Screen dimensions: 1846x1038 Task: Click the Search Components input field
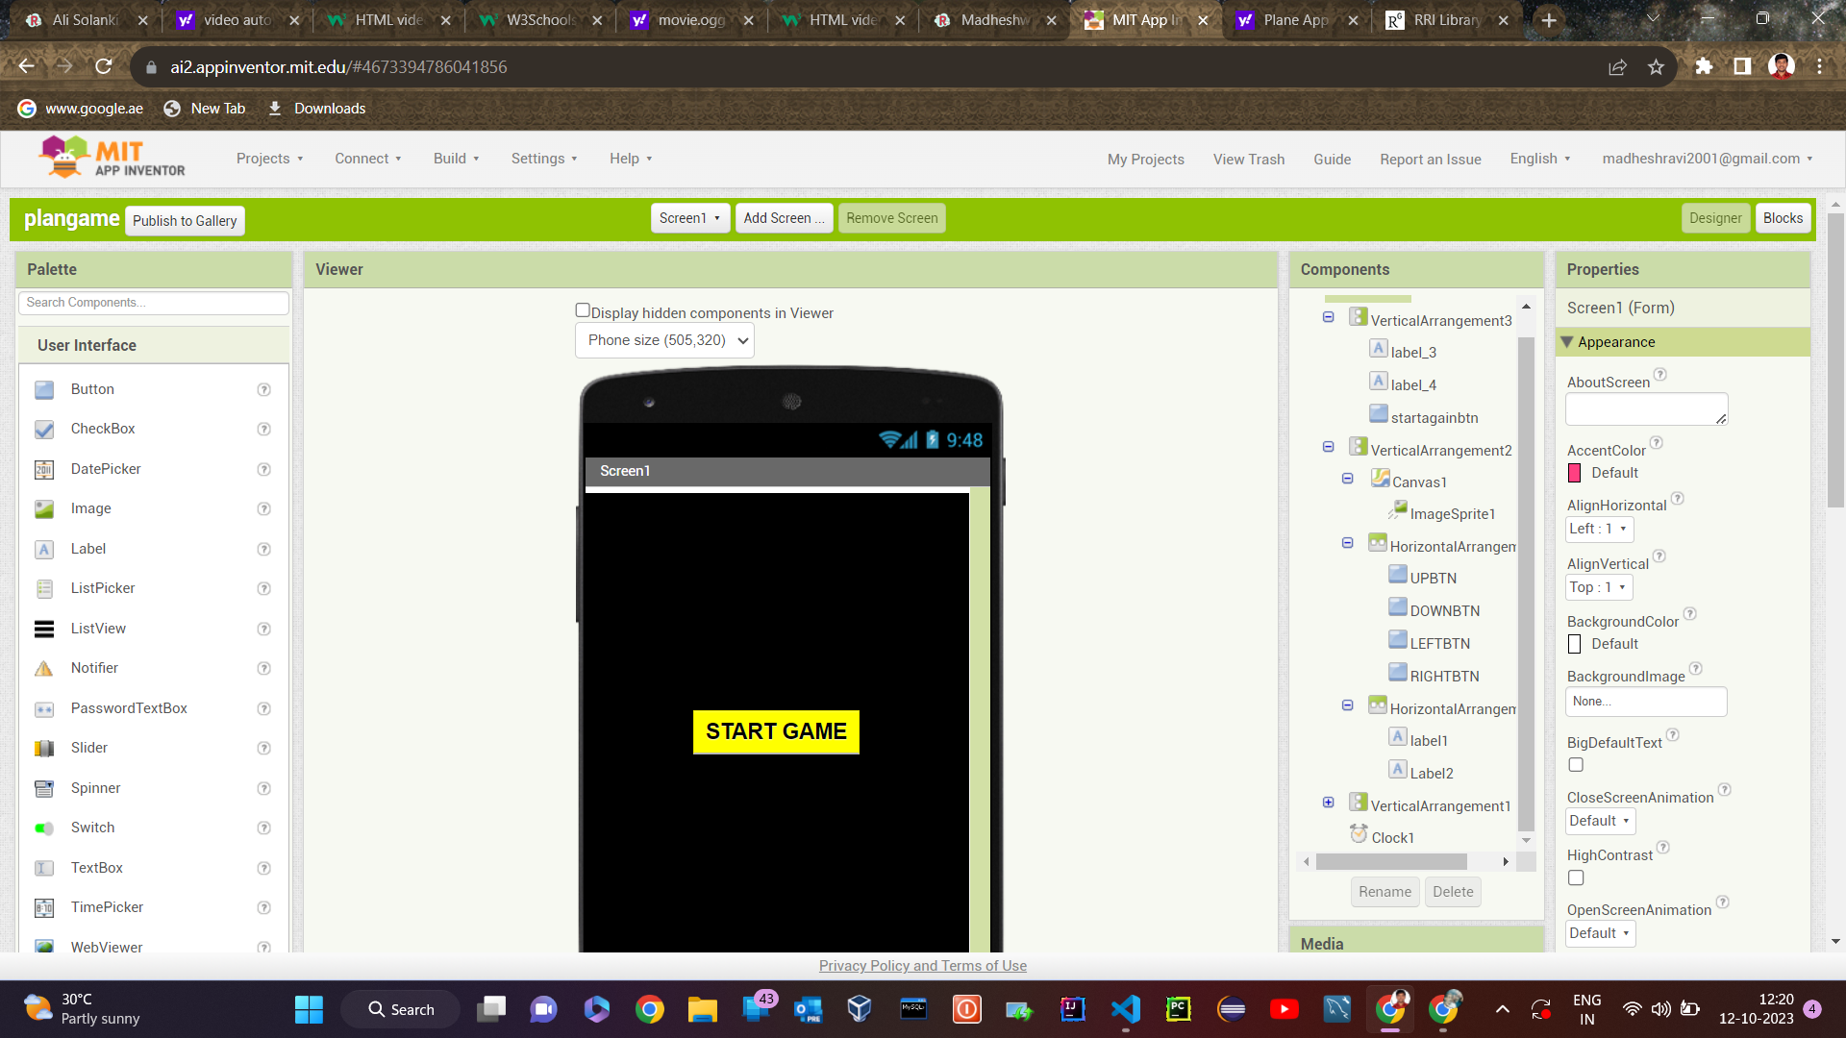tap(154, 303)
